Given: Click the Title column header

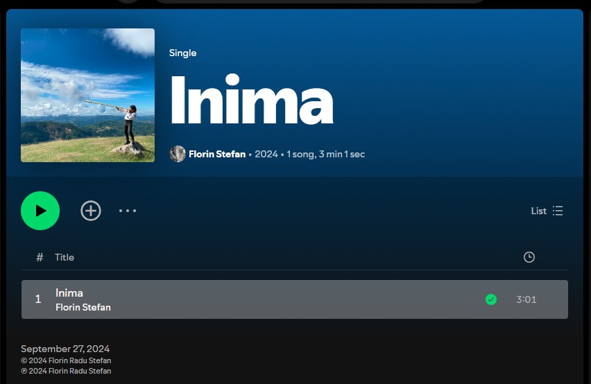Looking at the screenshot, I should [x=65, y=257].
